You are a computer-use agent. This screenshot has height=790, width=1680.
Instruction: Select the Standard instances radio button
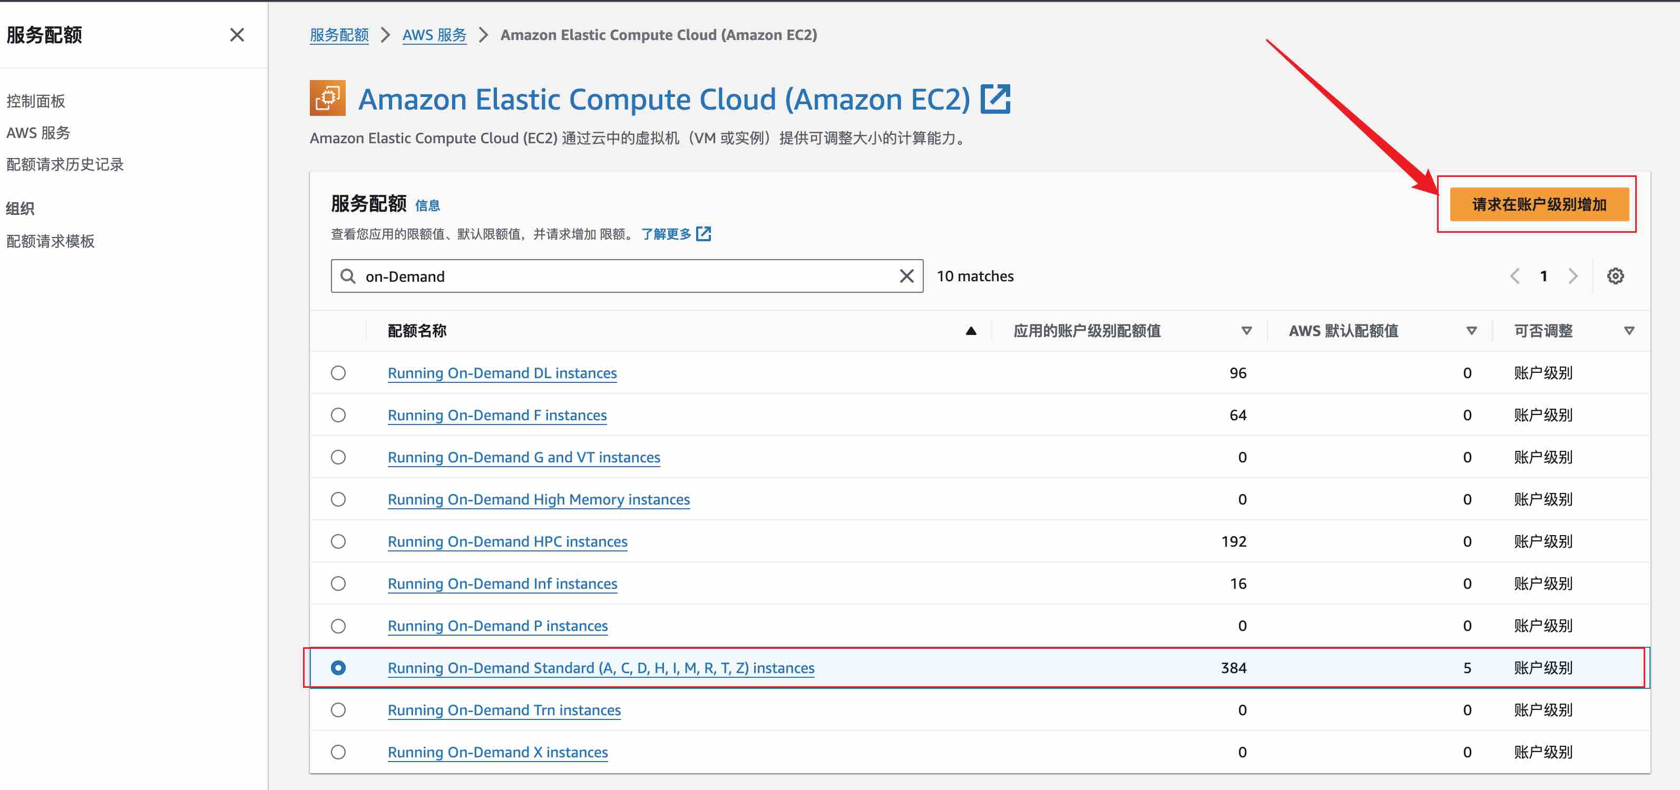pyautogui.click(x=338, y=668)
